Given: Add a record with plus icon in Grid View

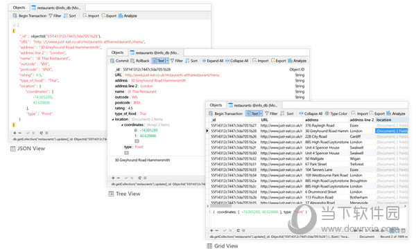Looking at the screenshot, I should (x=211, y=230).
